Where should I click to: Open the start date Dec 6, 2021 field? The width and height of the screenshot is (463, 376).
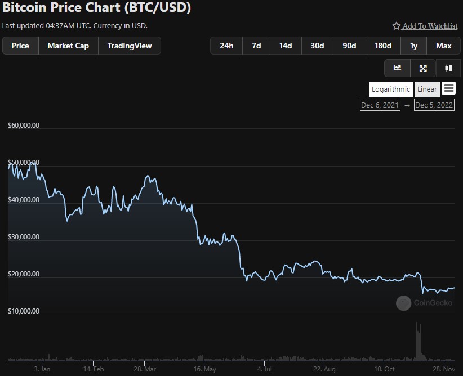pyautogui.click(x=380, y=105)
